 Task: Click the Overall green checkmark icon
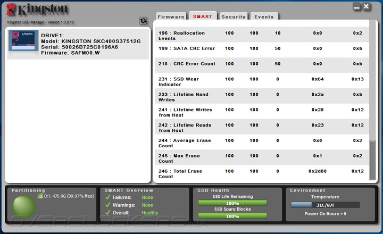click(107, 213)
